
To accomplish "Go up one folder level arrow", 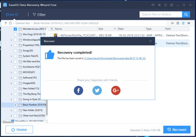I will click(6, 23).
